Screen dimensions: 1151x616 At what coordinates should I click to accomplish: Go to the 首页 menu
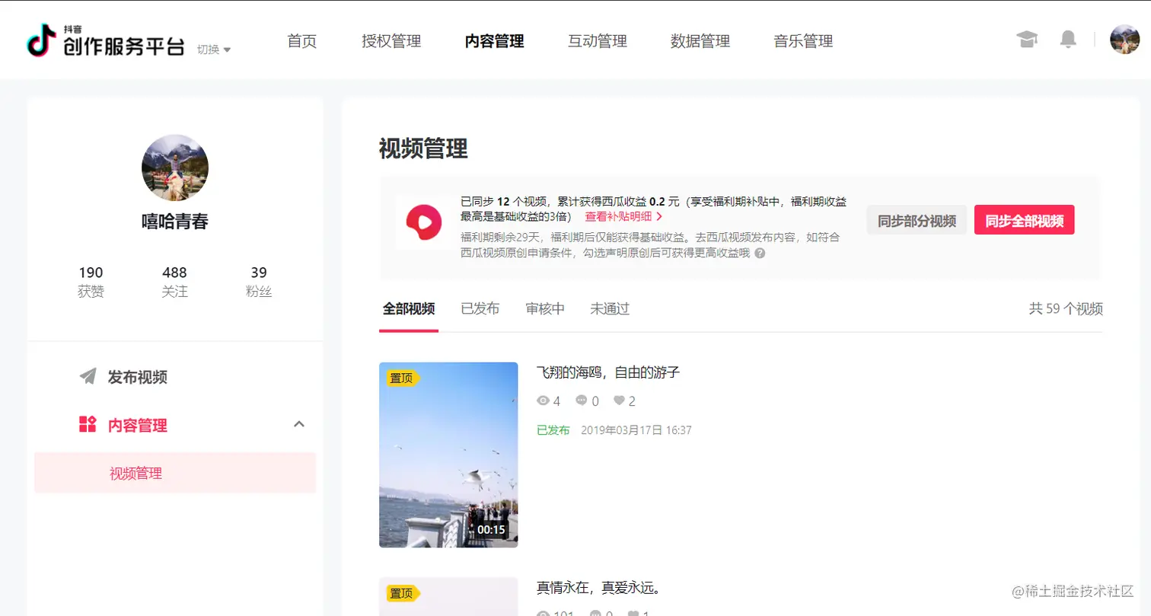pos(302,41)
